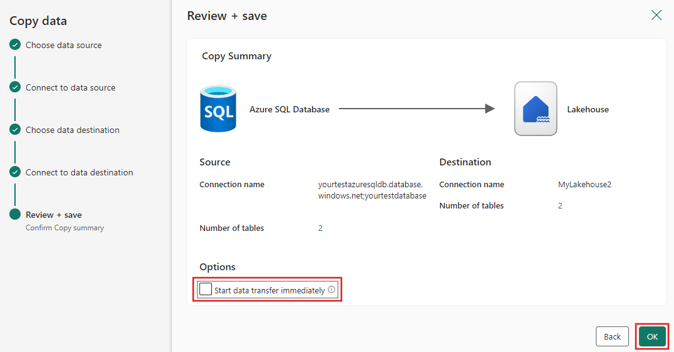The width and height of the screenshot is (674, 352).
Task: Click the Back button
Action: 612,336
